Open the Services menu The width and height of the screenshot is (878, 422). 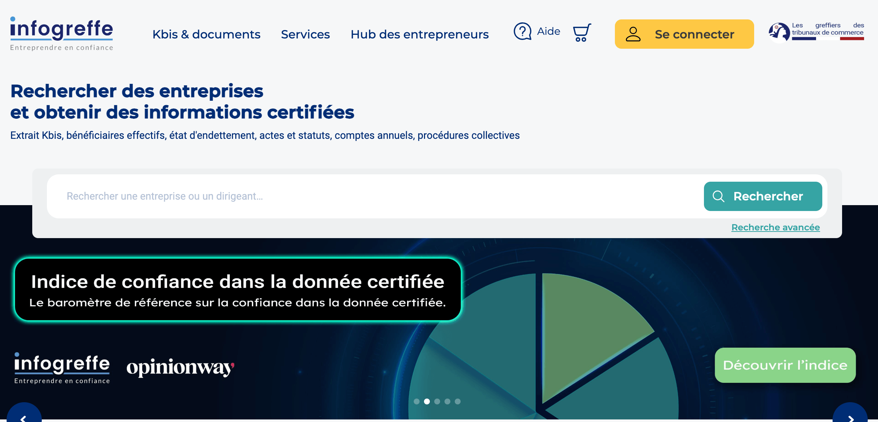305,34
